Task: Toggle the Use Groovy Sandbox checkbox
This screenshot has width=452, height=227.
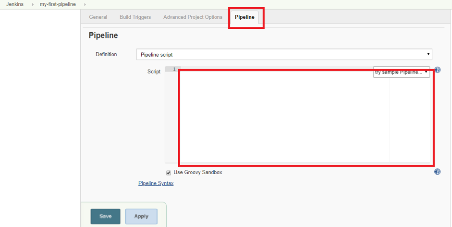Action: [x=169, y=173]
